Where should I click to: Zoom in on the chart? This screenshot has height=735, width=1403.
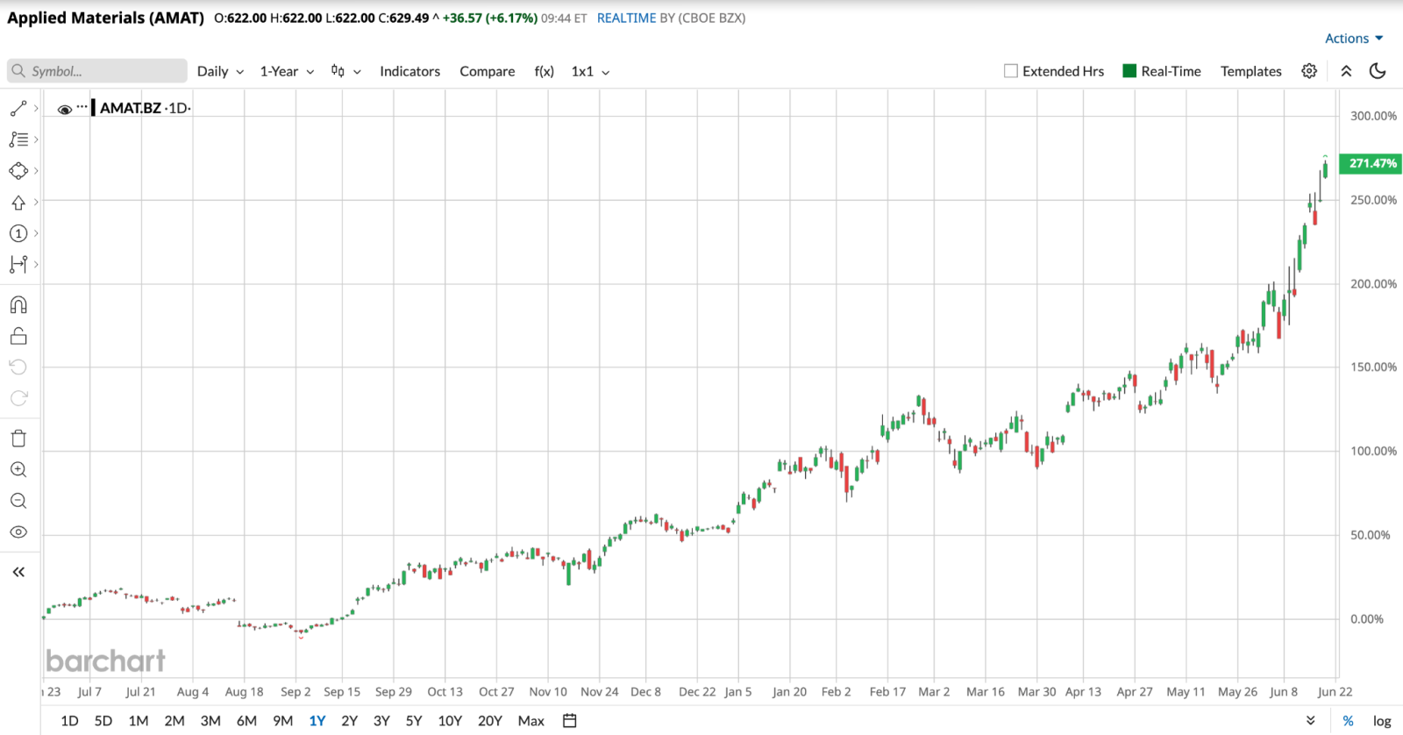tap(18, 470)
